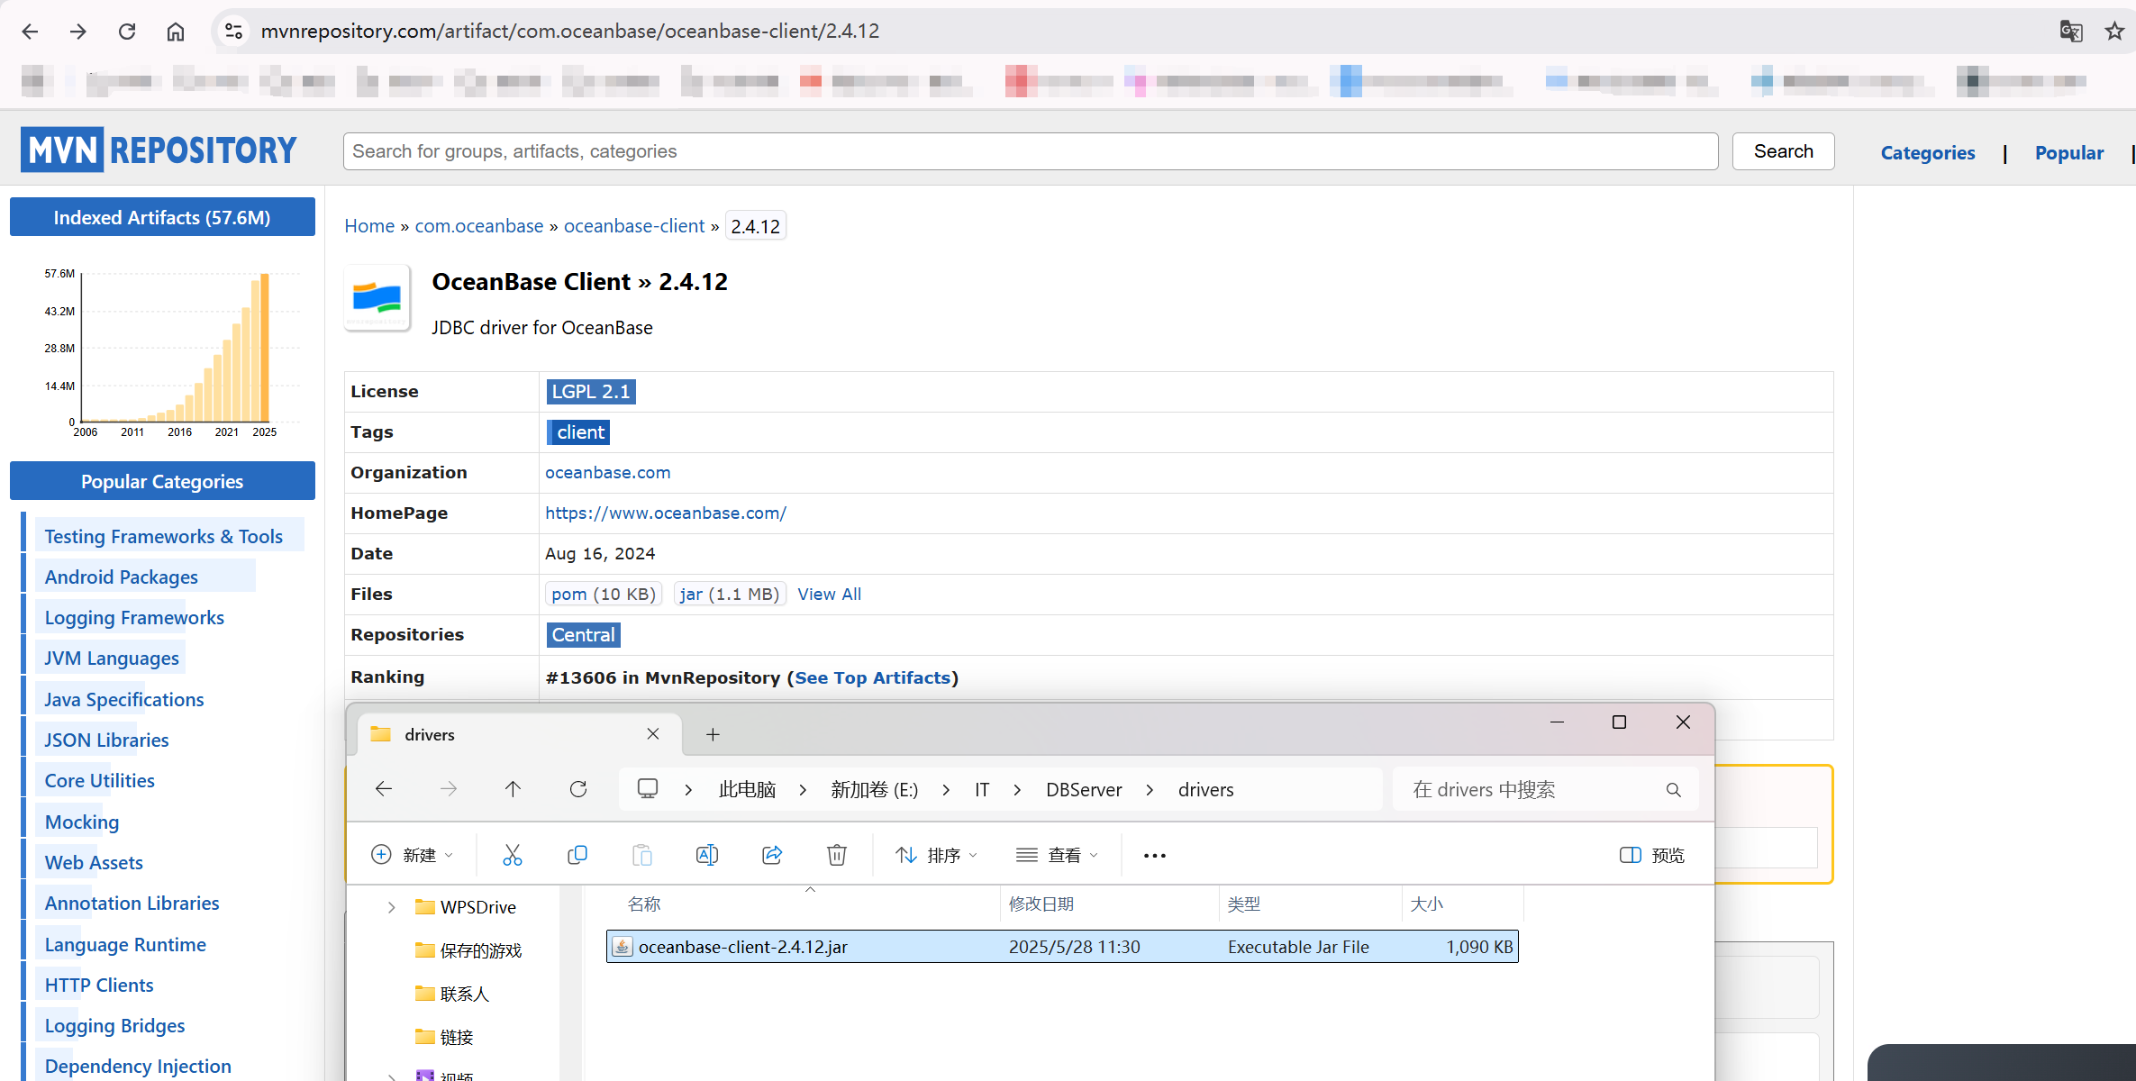Image resolution: width=2136 pixels, height=1081 pixels.
Task: Click the browser home icon
Action: click(x=175, y=31)
